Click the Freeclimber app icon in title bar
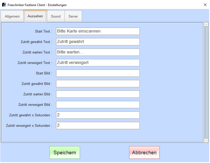The height and width of the screenshot is (163, 210). point(4,5)
